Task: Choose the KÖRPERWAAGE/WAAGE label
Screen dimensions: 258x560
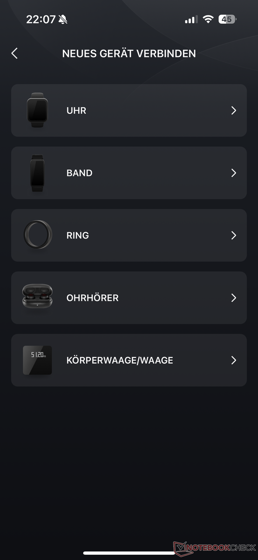Action: 120,360
